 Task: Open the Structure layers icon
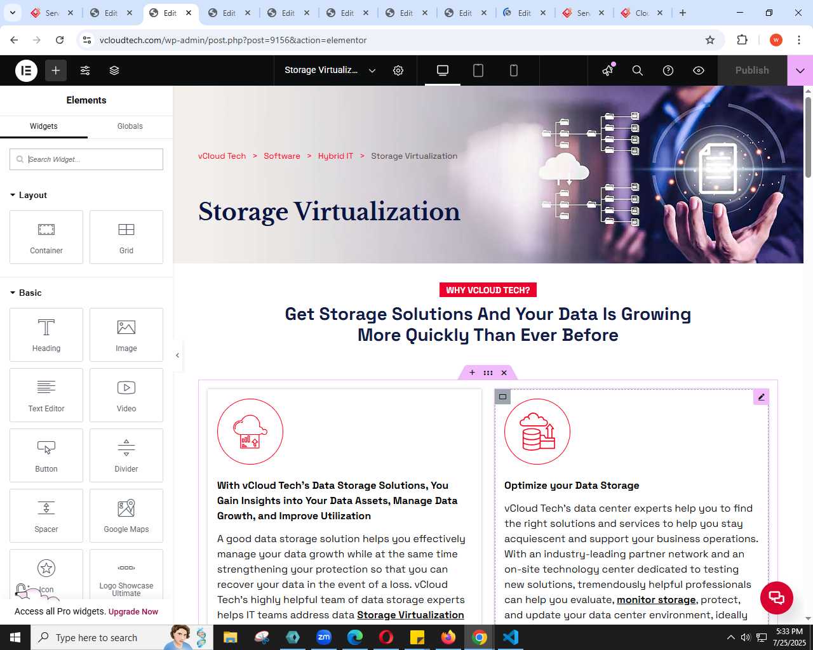[x=114, y=70]
